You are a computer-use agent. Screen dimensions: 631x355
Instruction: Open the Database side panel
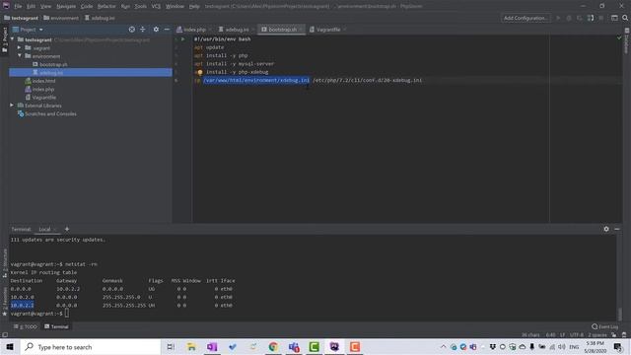click(627, 40)
